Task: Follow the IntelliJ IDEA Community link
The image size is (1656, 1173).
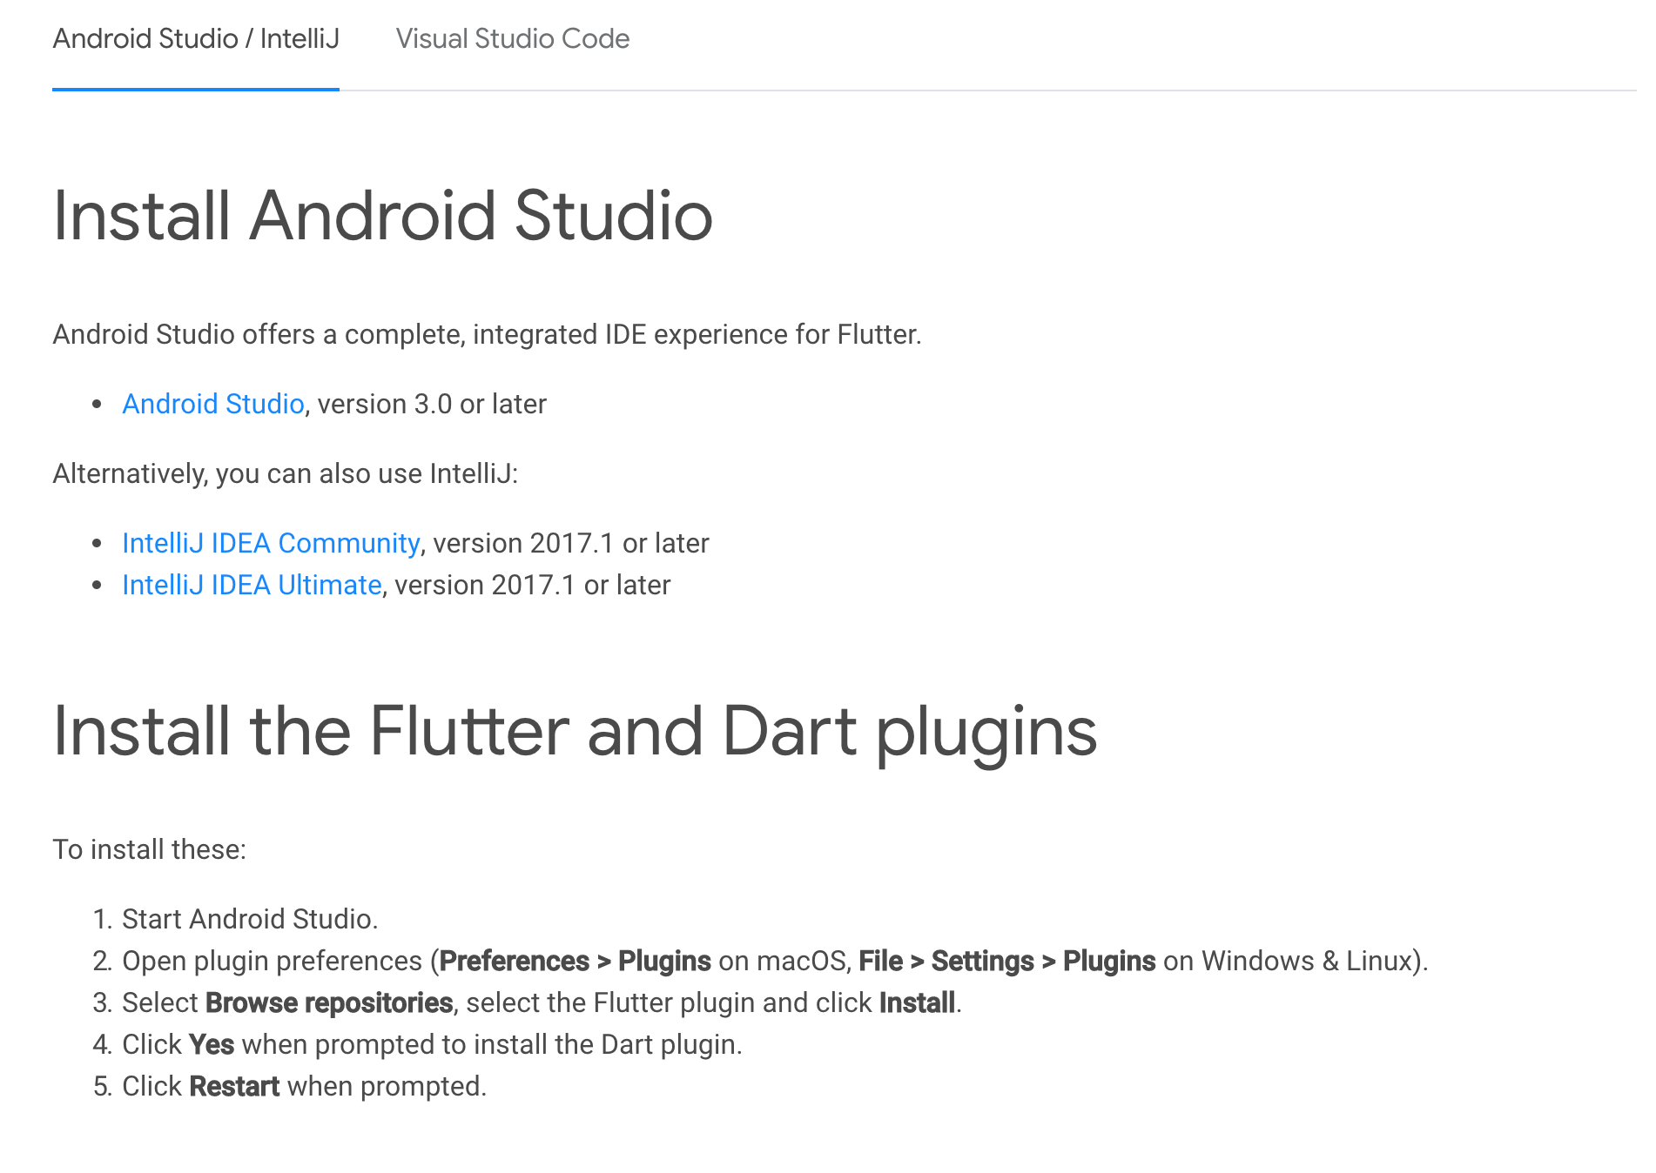Action: (271, 543)
